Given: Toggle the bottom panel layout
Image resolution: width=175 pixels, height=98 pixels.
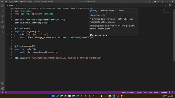Looking at the screenshot, I should coord(153,2).
